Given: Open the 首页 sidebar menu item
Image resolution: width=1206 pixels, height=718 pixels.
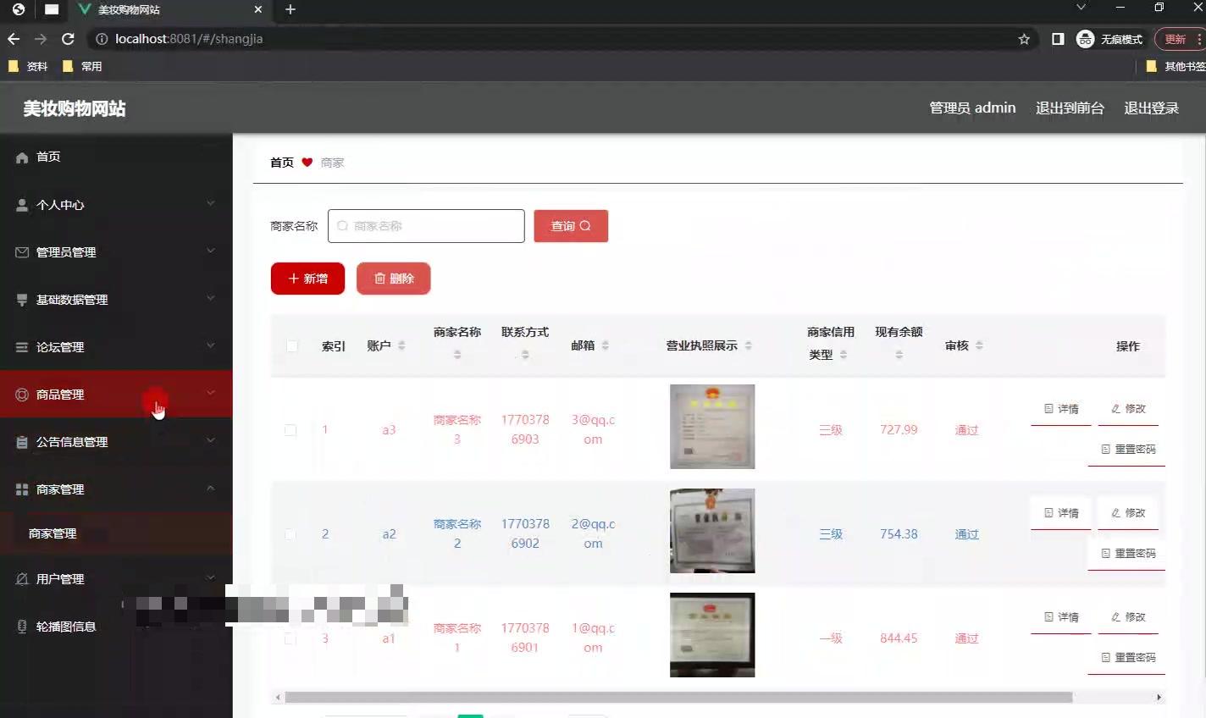Looking at the screenshot, I should pyautogui.click(x=116, y=157).
